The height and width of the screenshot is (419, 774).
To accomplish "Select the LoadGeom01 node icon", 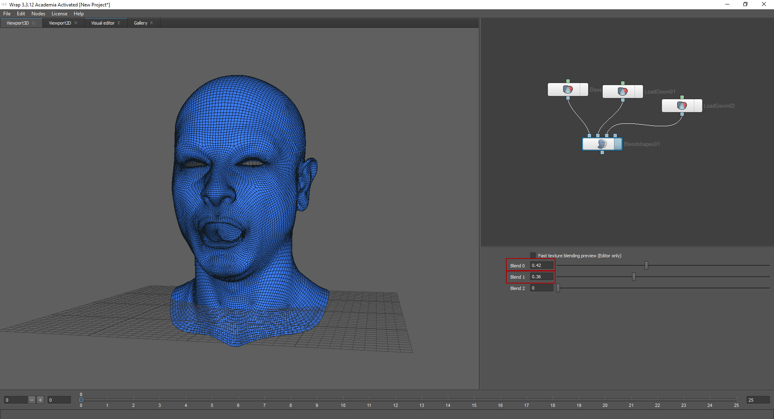I will pyautogui.click(x=622, y=92).
